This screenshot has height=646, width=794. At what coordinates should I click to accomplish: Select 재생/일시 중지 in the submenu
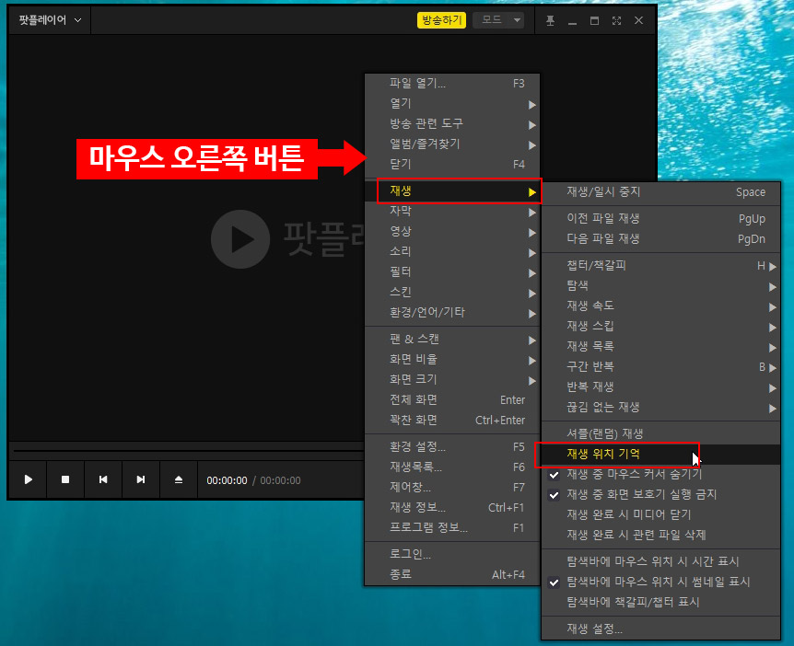pyautogui.click(x=660, y=192)
